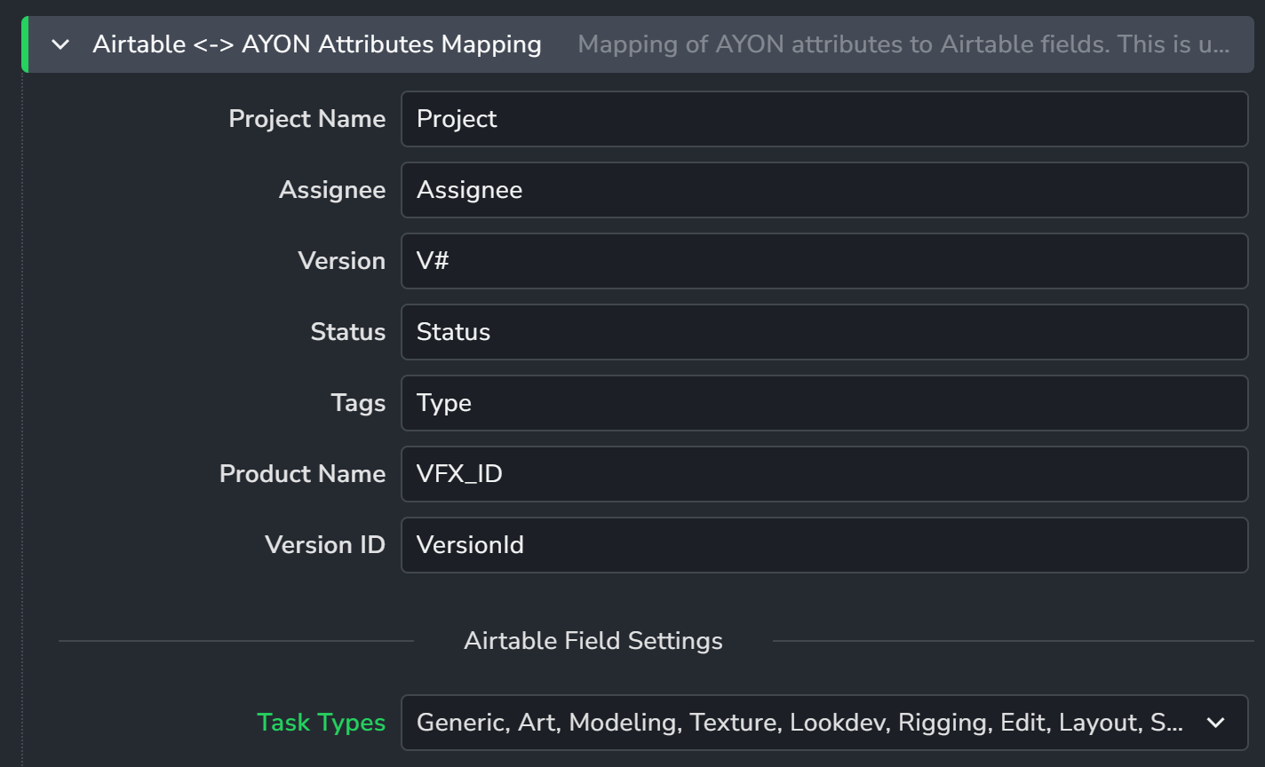Click the Version label next to V#
This screenshot has width=1265, height=767.
pyautogui.click(x=342, y=261)
